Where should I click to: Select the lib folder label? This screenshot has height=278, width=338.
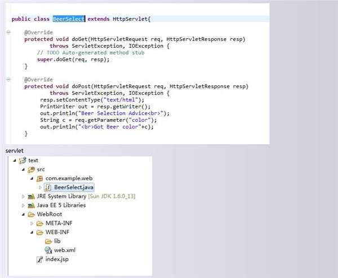[x=57, y=241]
